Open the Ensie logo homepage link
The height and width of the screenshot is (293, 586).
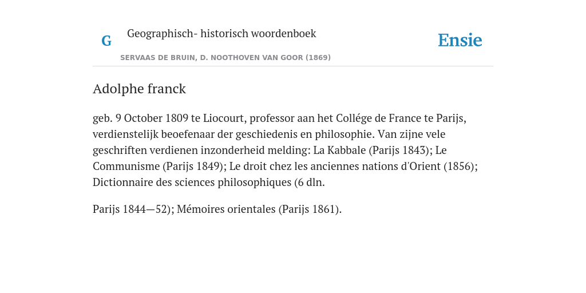tap(460, 40)
